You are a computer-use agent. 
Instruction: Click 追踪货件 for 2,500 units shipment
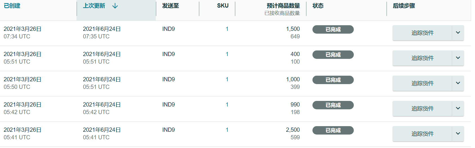[x=422, y=134]
